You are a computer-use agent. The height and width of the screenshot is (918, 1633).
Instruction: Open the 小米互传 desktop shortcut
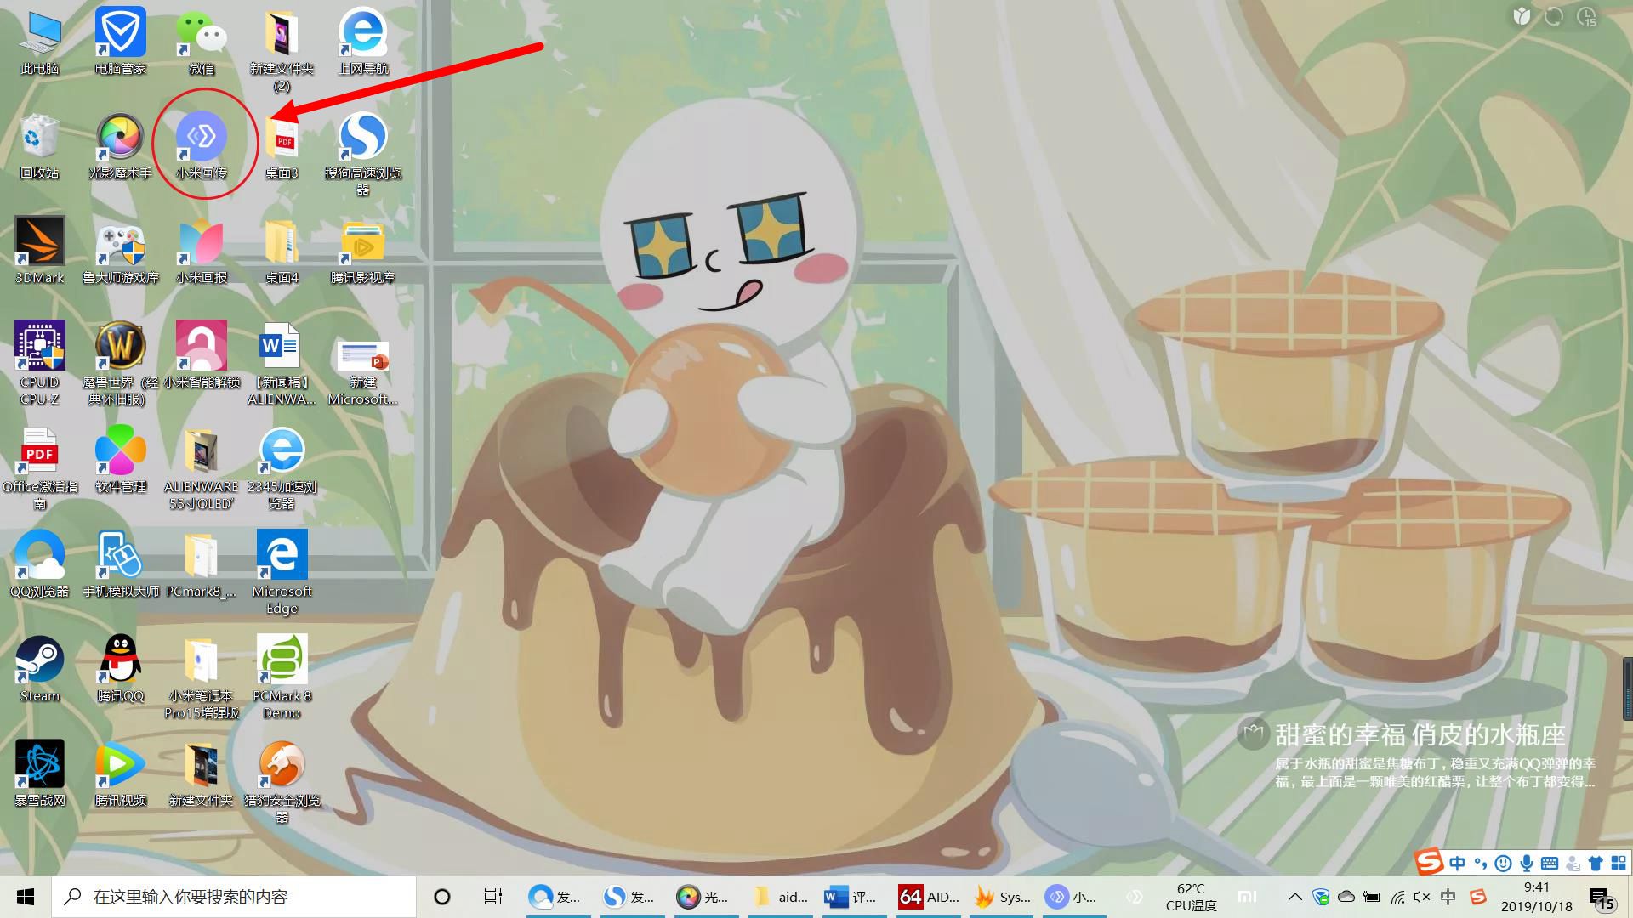(202, 136)
